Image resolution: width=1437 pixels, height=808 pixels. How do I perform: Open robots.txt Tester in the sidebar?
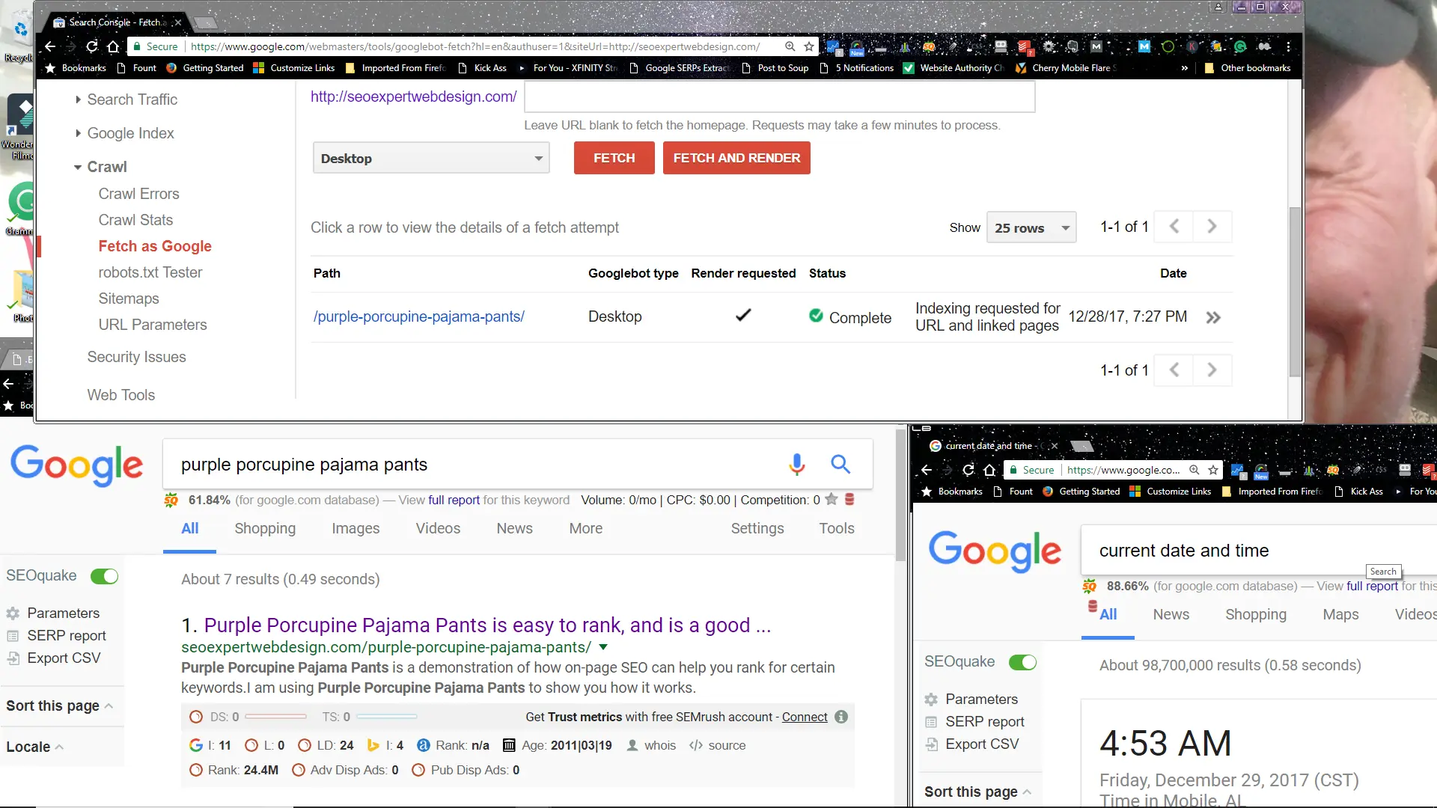[x=150, y=272]
